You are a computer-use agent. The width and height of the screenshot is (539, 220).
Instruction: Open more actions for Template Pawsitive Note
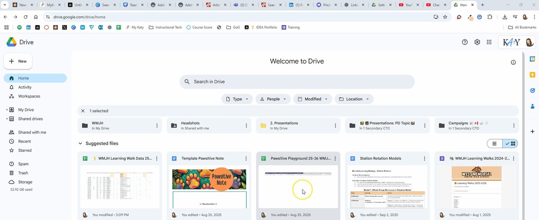pos(246,158)
